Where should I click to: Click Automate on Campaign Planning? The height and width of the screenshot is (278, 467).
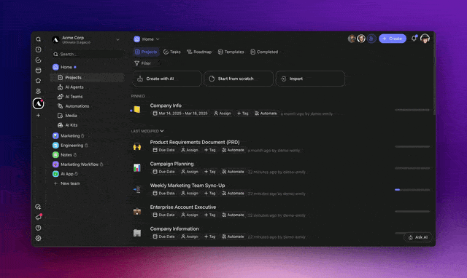pos(233,172)
